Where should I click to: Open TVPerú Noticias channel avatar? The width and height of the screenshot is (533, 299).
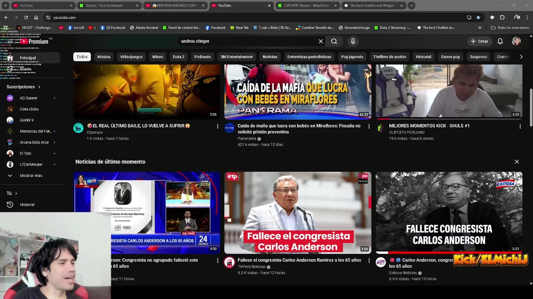pyautogui.click(x=229, y=262)
